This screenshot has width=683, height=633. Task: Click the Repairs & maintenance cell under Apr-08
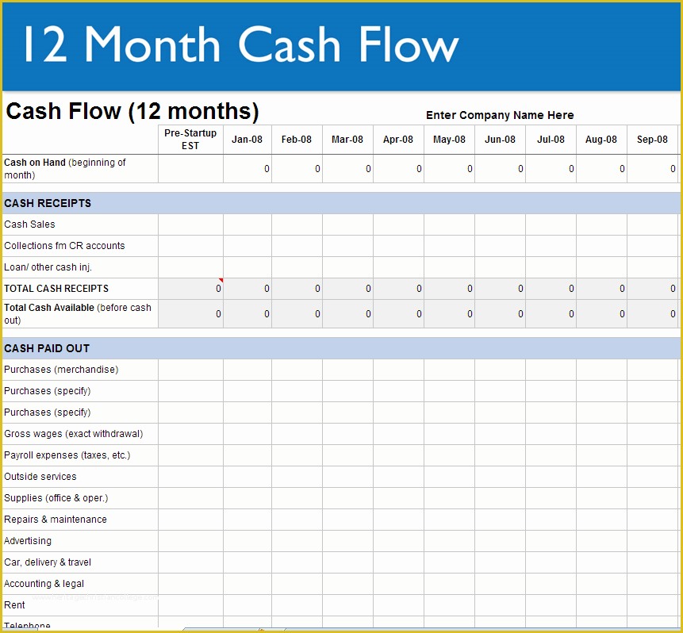[398, 520]
